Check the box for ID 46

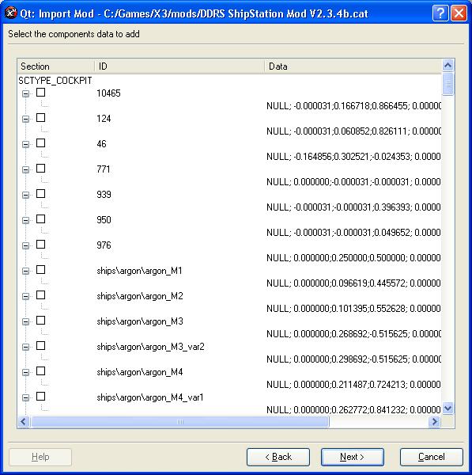tap(40, 143)
